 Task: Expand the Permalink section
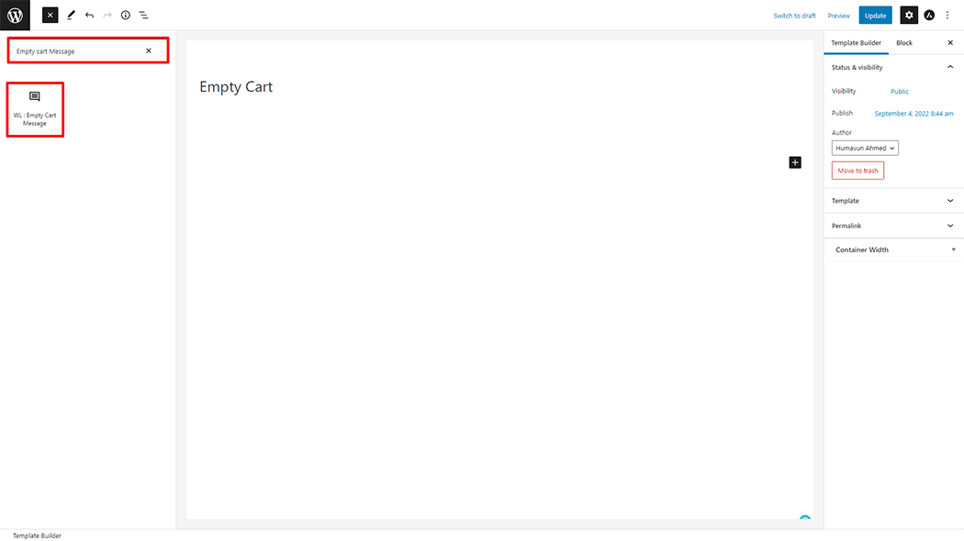950,226
